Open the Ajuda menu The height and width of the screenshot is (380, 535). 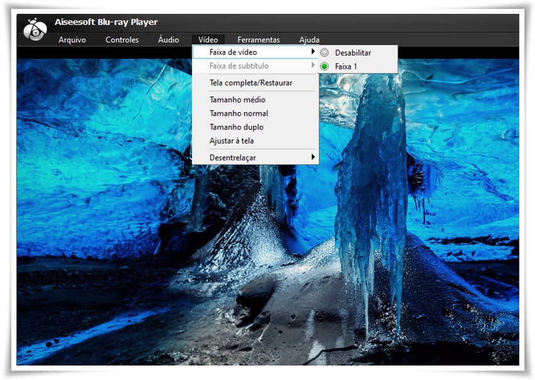tap(309, 40)
